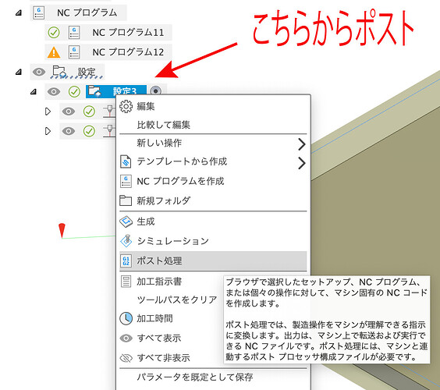The height and width of the screenshot is (390, 440).
Task: Open the テンプレートから作成 submenu arrow
Action: [302, 163]
